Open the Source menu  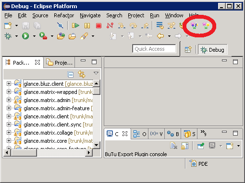click(x=40, y=15)
